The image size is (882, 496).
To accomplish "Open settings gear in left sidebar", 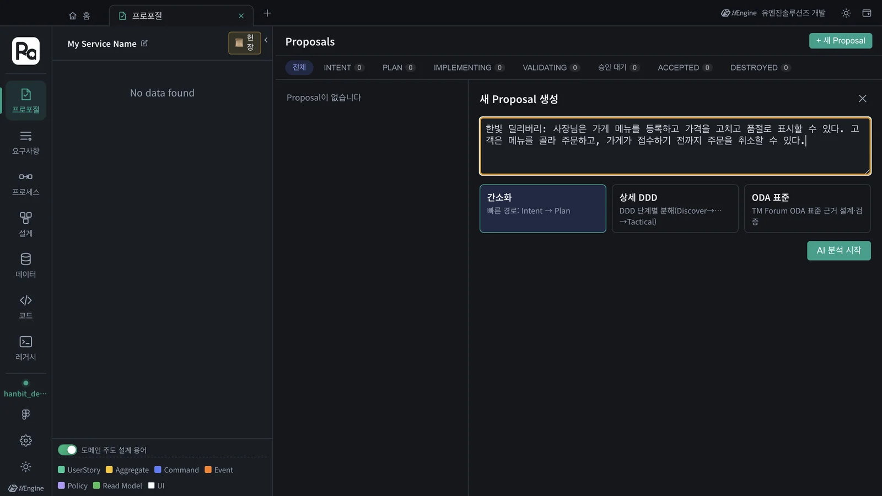I will click(25, 440).
